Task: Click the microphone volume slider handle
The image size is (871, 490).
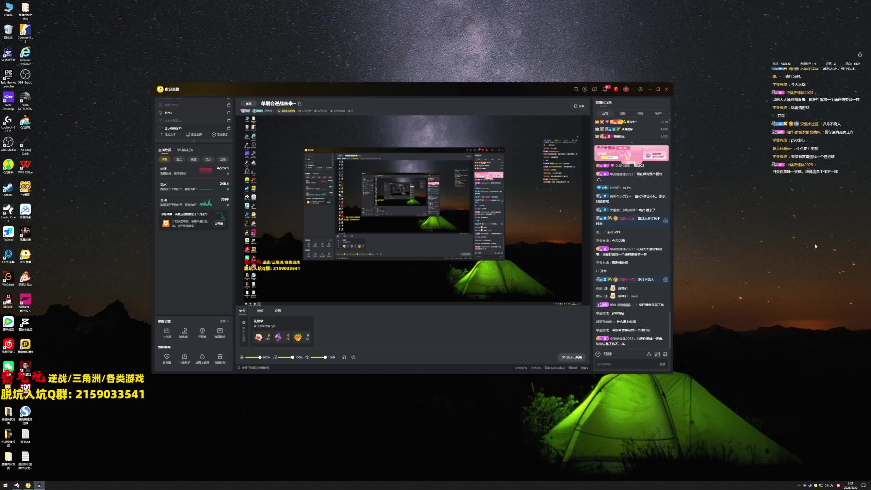Action: (260, 357)
